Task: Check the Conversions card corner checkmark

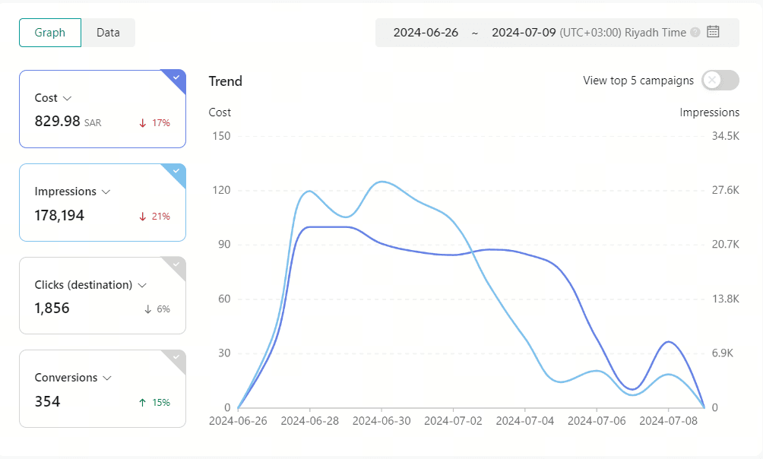Action: (176, 357)
